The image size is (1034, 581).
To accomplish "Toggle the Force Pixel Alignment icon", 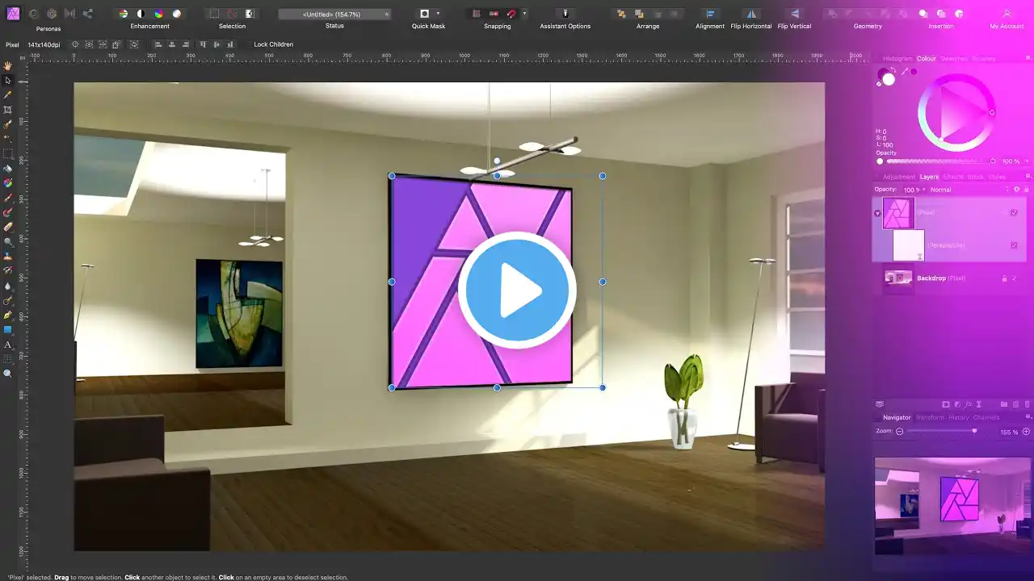I will pyautogui.click(x=477, y=14).
